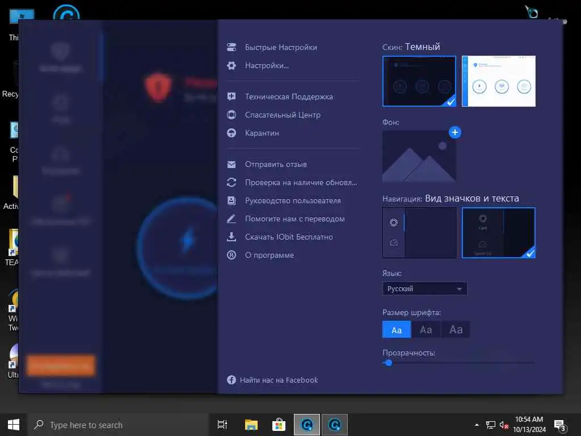Click the background image placeholder
Screen dimensions: 581x436
click(419, 156)
